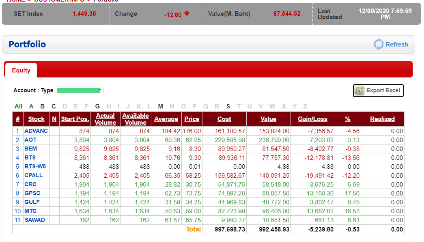Click CPALL gain/loss -19,491.42
Screen dimensions: 424x242
tap(319, 176)
